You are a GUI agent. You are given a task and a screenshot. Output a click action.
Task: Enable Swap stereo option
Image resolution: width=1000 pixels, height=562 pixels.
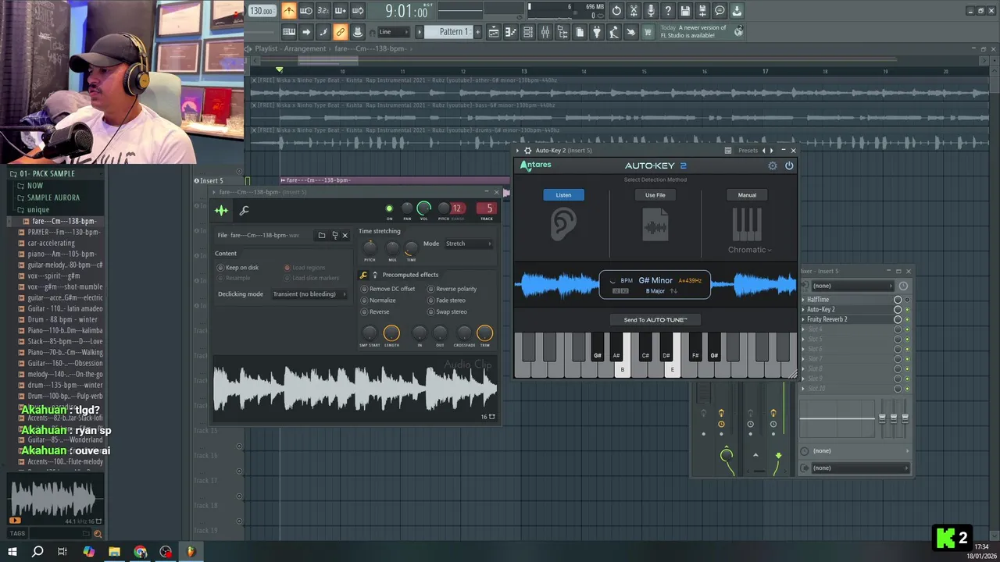click(x=448, y=312)
